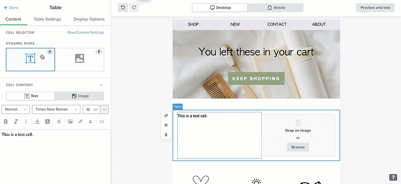Redo the last change
The height and width of the screenshot is (184, 401).
134,8
